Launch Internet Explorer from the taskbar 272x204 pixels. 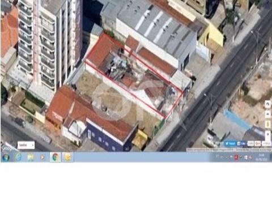(18, 157)
